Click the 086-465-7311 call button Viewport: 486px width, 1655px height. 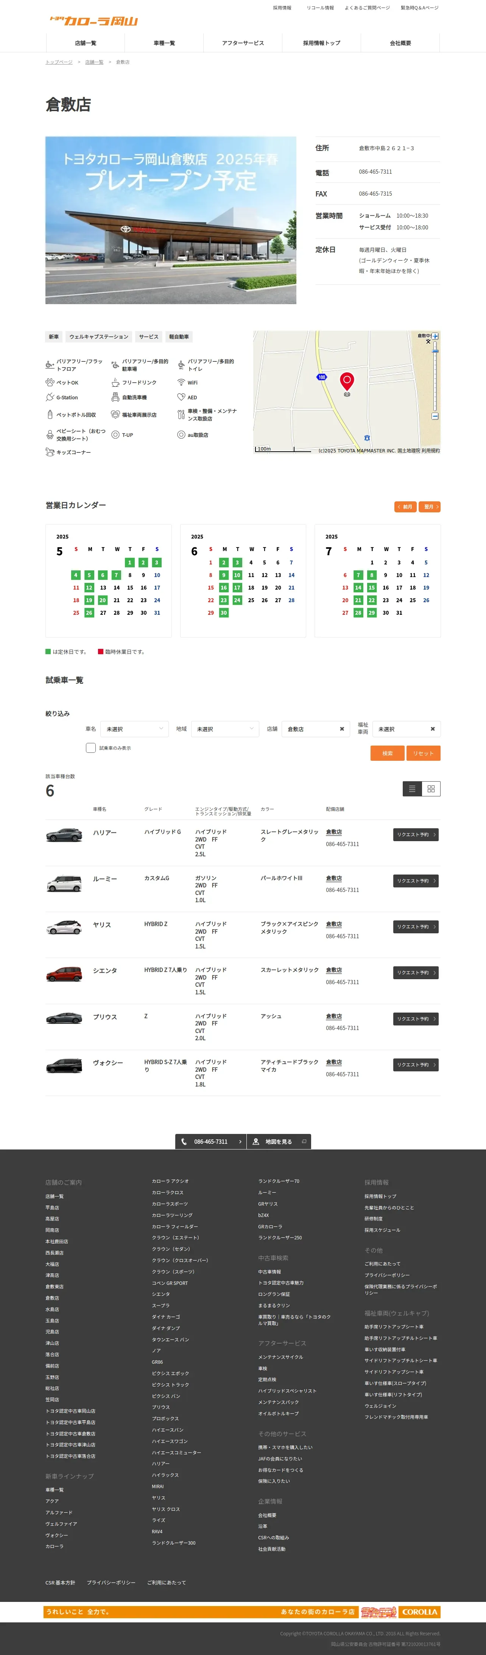pos(211,1142)
